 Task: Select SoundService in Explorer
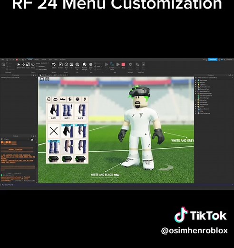203,109
